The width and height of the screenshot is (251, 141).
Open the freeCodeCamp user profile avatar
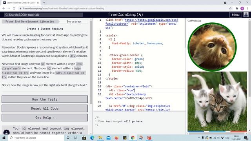[x=246, y=15]
